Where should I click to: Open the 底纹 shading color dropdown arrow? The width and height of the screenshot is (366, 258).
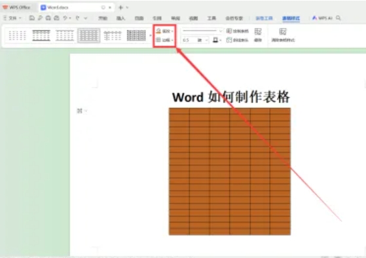(x=172, y=31)
